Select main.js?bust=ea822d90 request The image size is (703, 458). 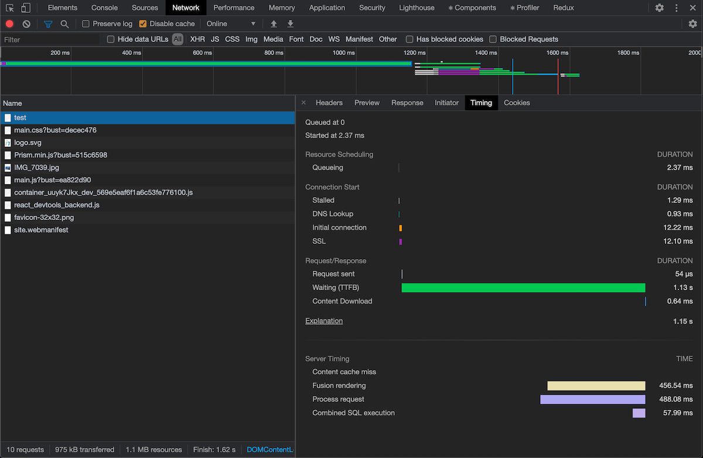coord(147,180)
